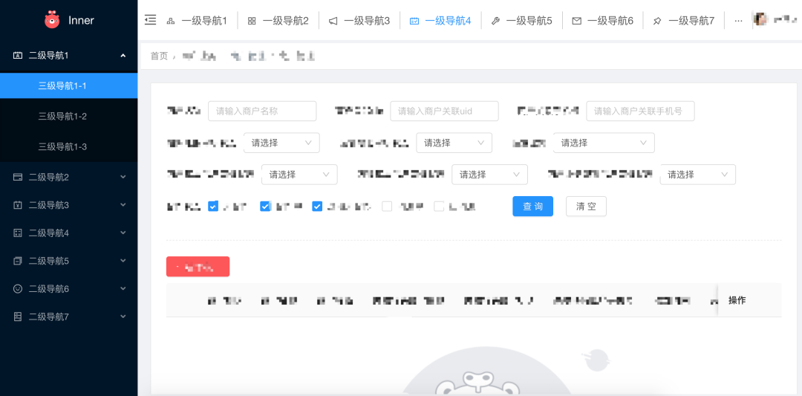Click the red button above the table
This screenshot has height=396, width=802.
pyautogui.click(x=198, y=267)
